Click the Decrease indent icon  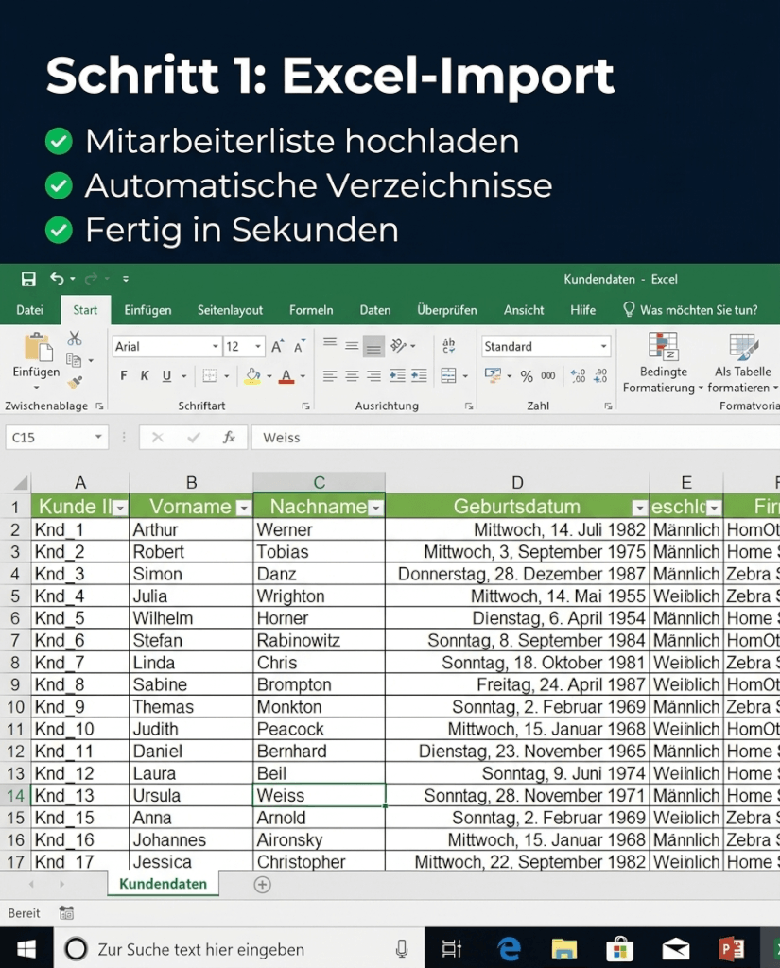tap(397, 375)
